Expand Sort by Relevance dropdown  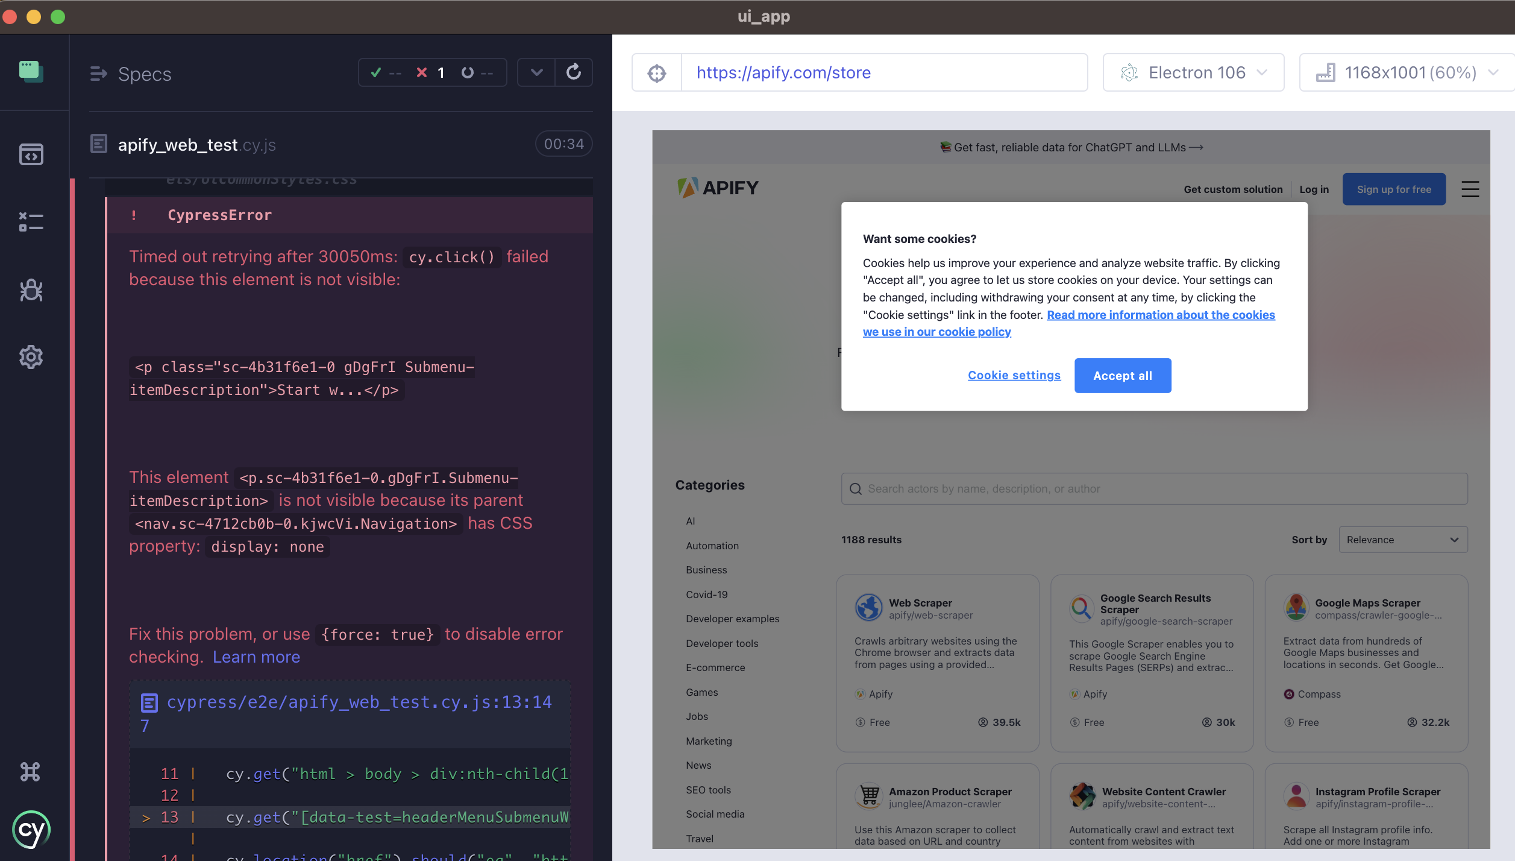(x=1403, y=540)
